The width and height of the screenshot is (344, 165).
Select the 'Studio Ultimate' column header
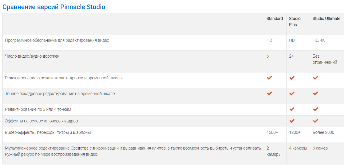click(x=327, y=19)
